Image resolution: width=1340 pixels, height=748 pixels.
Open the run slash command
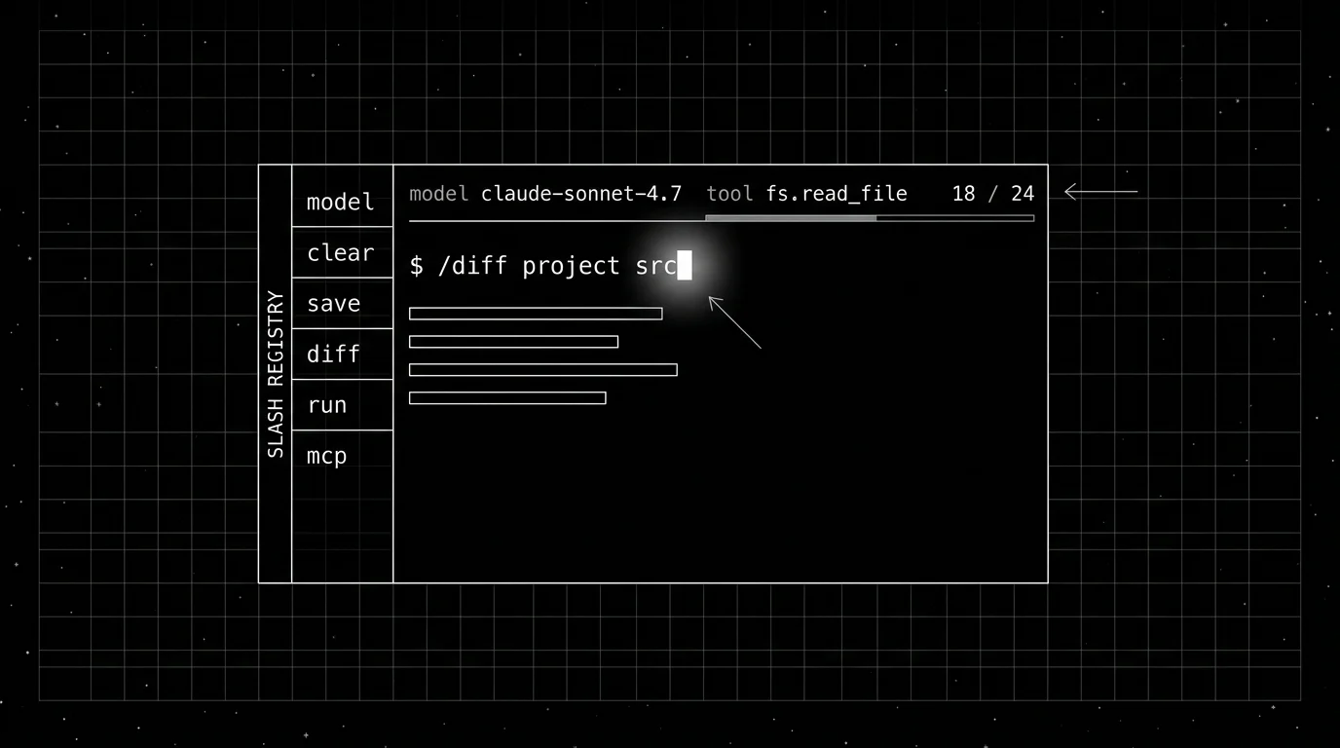(342, 404)
